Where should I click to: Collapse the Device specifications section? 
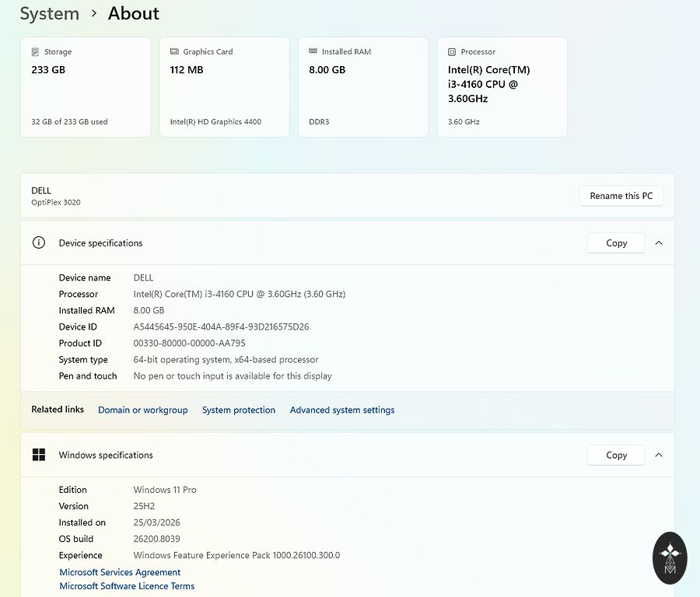tap(659, 243)
